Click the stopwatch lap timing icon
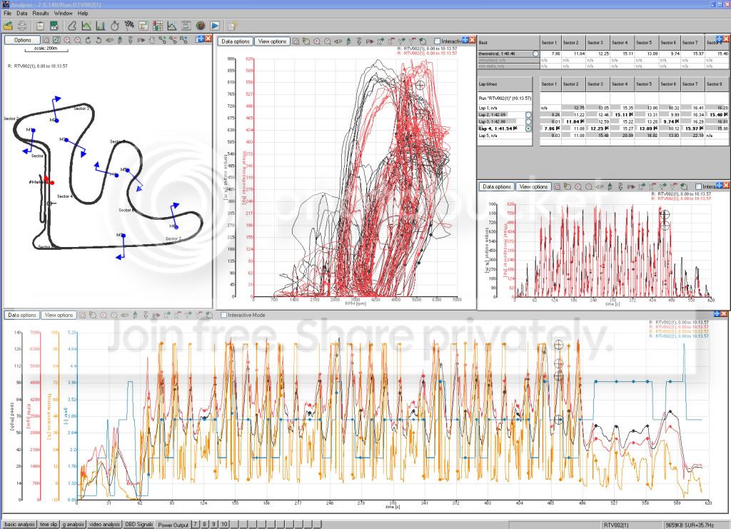This screenshot has height=529, width=731. [114, 25]
